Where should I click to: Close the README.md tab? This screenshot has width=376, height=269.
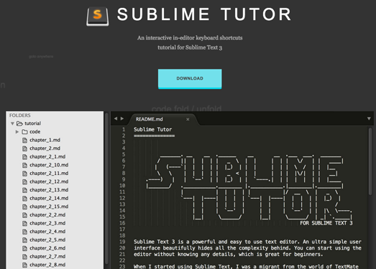[188, 119]
